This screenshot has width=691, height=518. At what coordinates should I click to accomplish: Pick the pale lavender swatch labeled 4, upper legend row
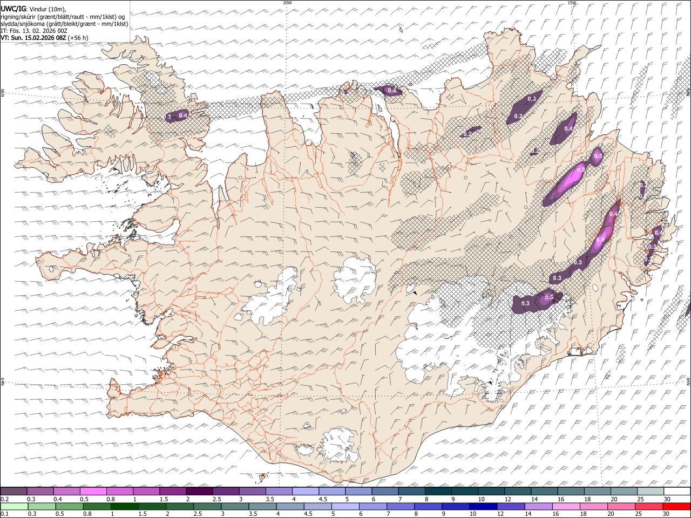(x=306, y=492)
